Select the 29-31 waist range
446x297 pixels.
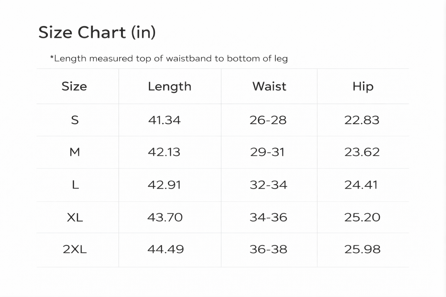[267, 152]
